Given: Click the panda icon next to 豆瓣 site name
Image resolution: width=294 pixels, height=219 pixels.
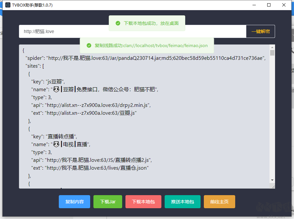Looking at the screenshot, I should pos(56,89).
